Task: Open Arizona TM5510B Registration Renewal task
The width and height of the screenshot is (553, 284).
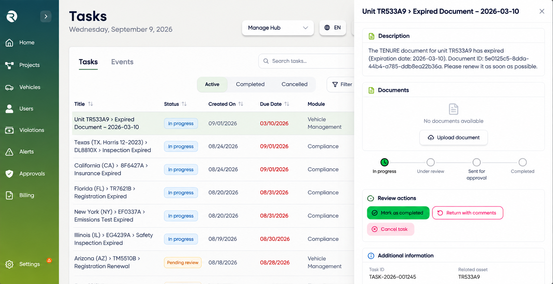Action: 213,262
